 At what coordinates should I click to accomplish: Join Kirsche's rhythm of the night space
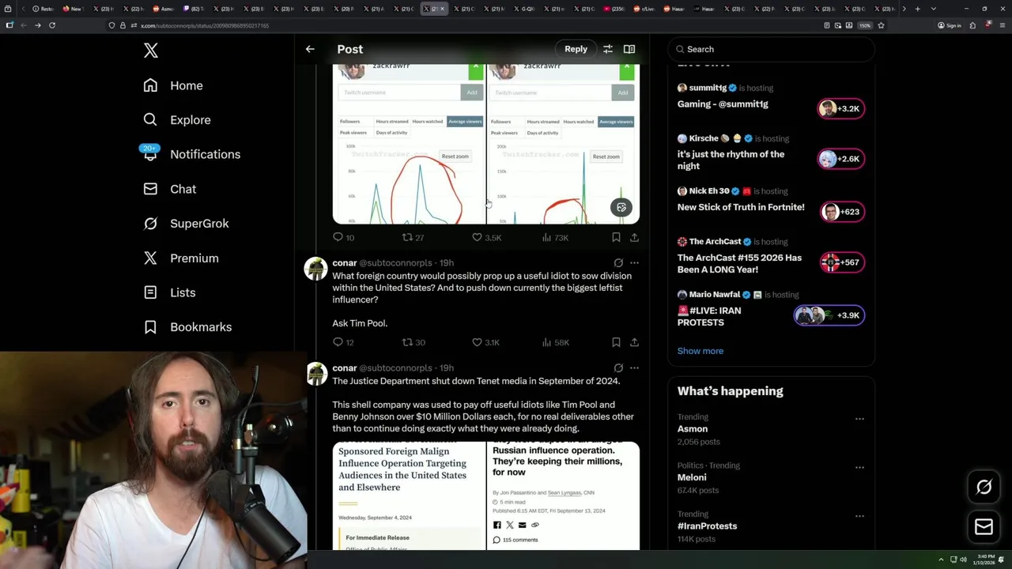[x=771, y=153]
